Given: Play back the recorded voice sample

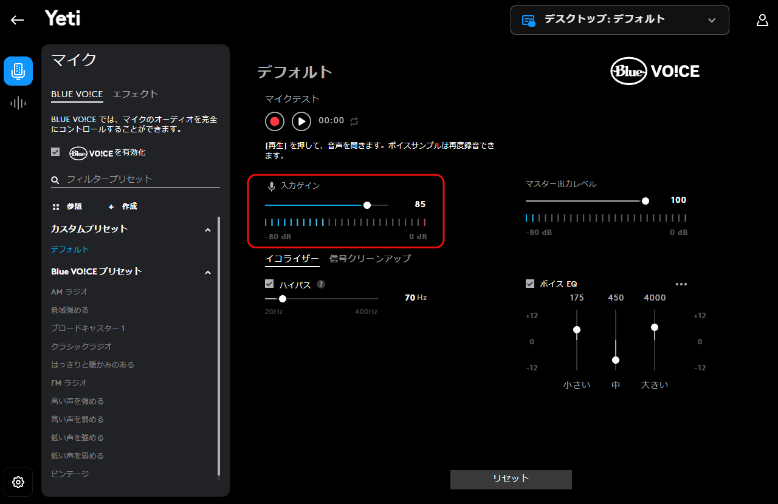Looking at the screenshot, I should point(301,121).
